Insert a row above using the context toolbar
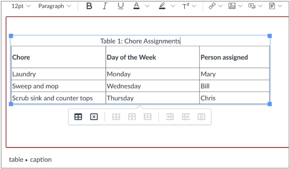 pos(116,117)
